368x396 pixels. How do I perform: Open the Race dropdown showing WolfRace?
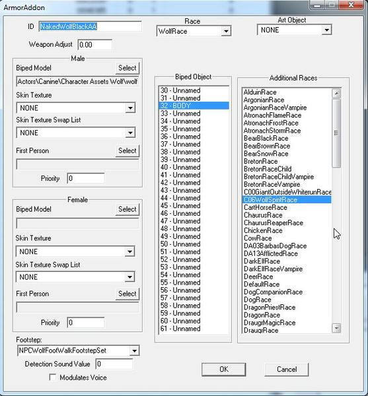point(194,31)
